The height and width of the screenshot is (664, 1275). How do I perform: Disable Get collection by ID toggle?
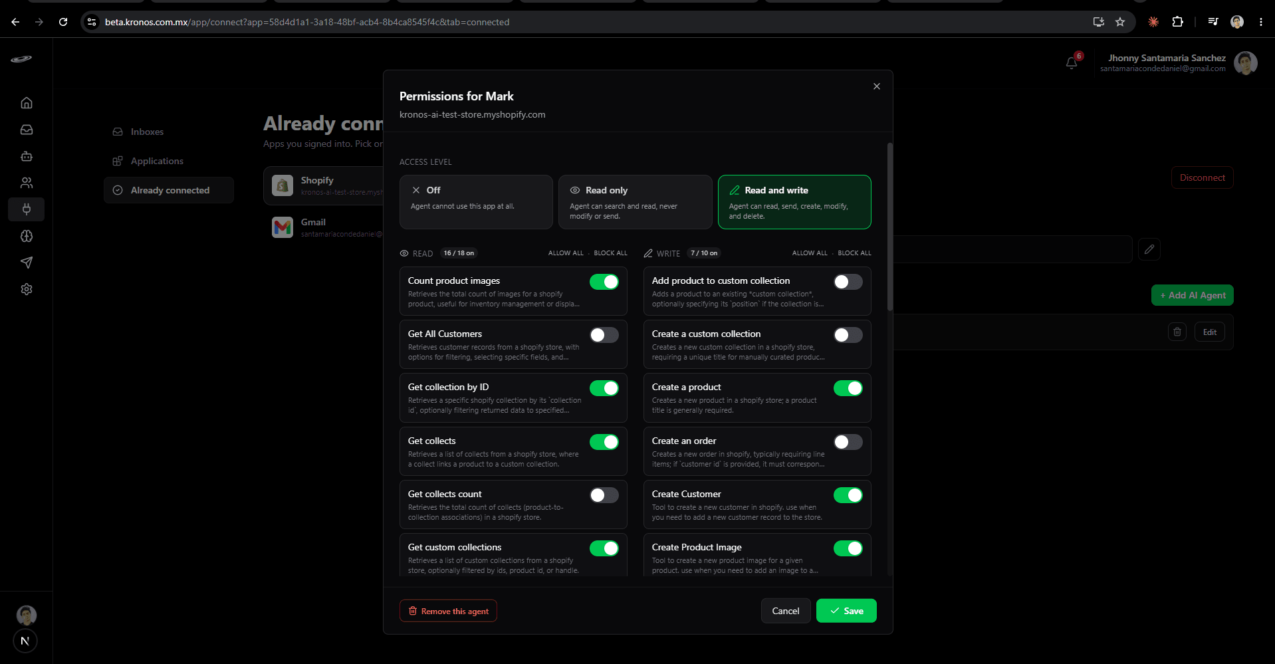coord(604,388)
